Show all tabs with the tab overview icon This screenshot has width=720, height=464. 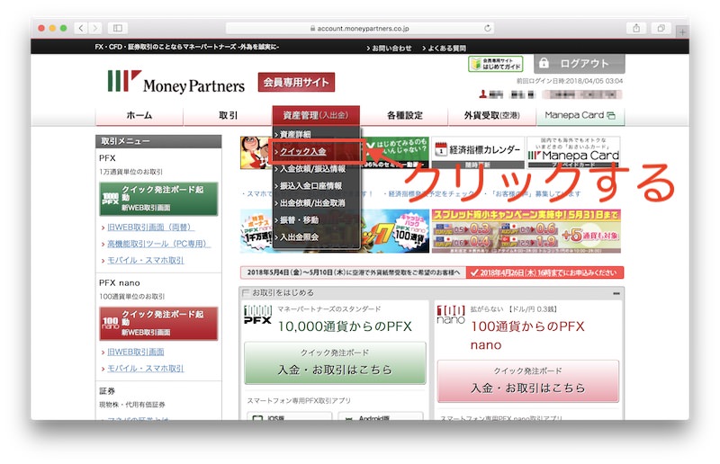(x=661, y=28)
